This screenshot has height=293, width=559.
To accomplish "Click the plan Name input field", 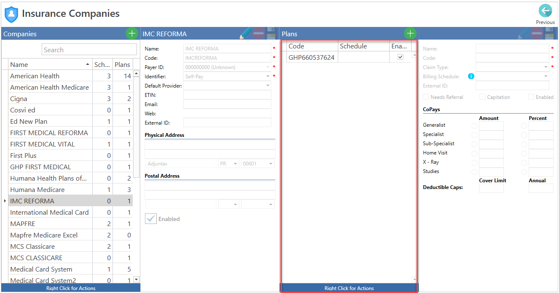I will click(x=512, y=48).
